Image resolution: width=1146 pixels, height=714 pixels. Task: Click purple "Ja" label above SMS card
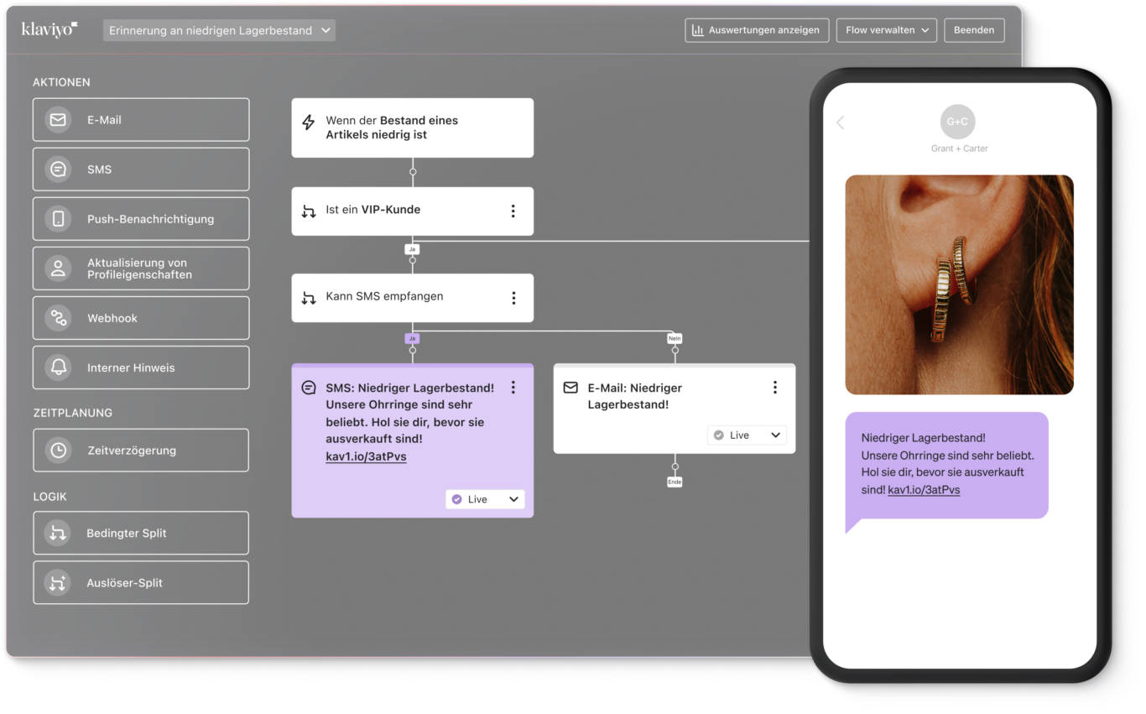pos(412,338)
